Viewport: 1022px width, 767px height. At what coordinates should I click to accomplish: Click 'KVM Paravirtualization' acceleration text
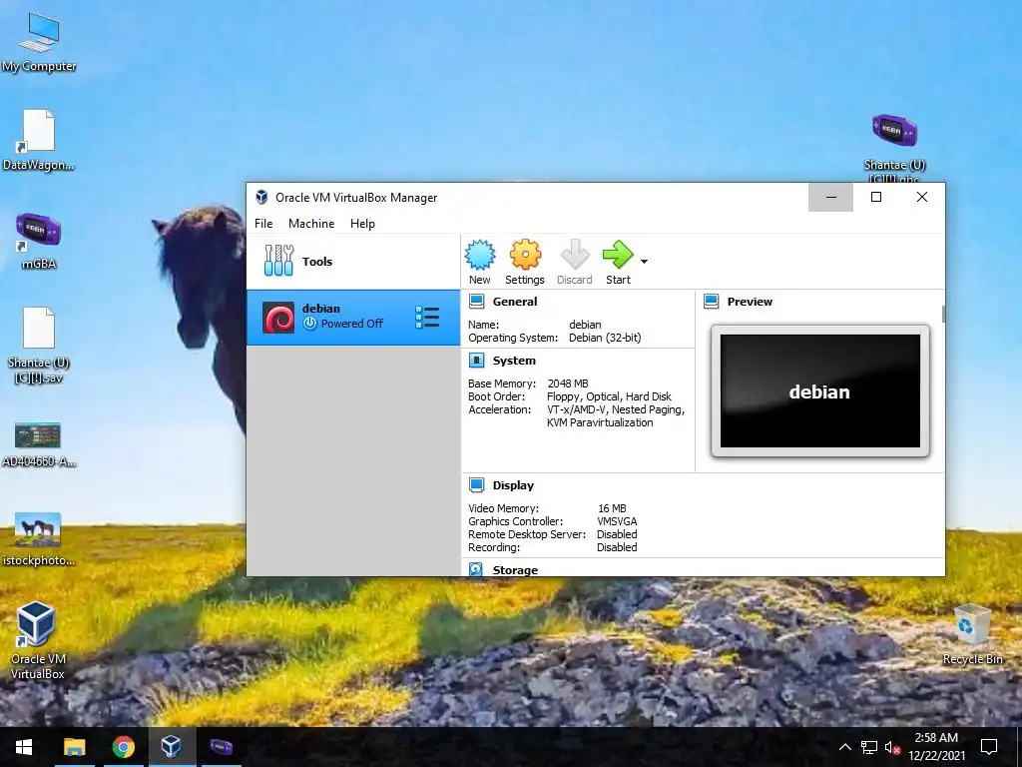click(x=600, y=422)
